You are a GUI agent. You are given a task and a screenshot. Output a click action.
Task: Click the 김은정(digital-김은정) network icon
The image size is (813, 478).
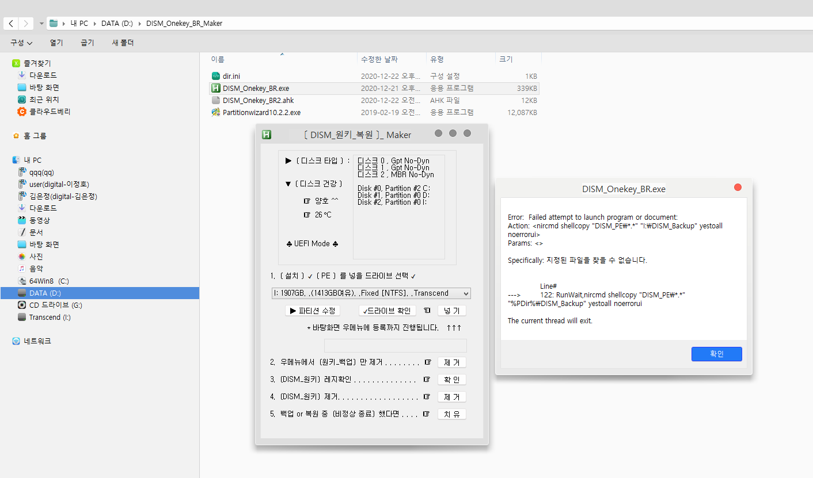(22, 196)
